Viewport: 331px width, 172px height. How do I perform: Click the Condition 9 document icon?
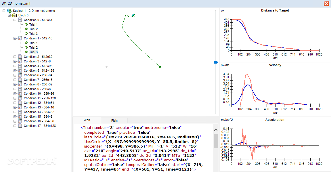[20, 89]
